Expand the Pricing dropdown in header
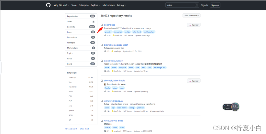 tap(121, 5)
